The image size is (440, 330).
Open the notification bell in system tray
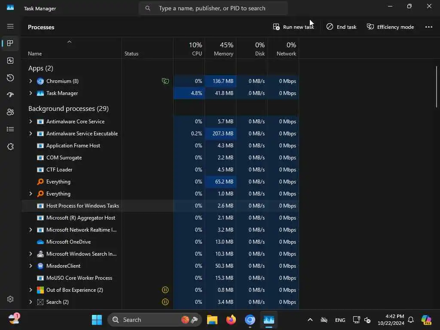[x=411, y=320]
